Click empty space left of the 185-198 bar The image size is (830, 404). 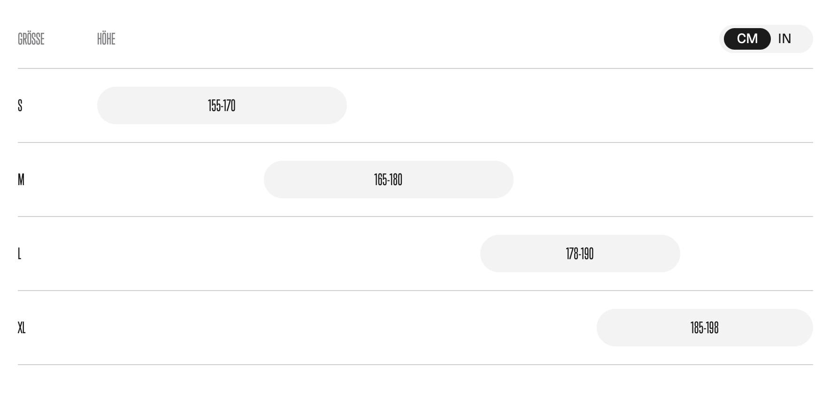point(329,328)
